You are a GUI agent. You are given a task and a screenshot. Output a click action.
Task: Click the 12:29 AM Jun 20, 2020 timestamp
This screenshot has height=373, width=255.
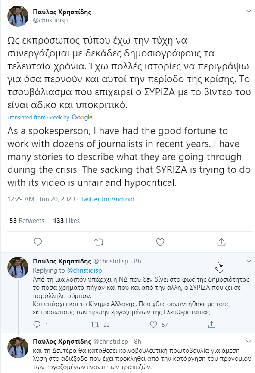(x=41, y=199)
